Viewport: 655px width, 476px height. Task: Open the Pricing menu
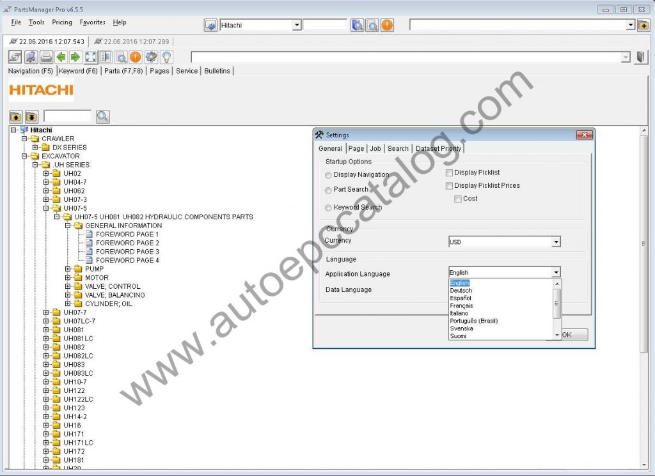pyautogui.click(x=61, y=22)
